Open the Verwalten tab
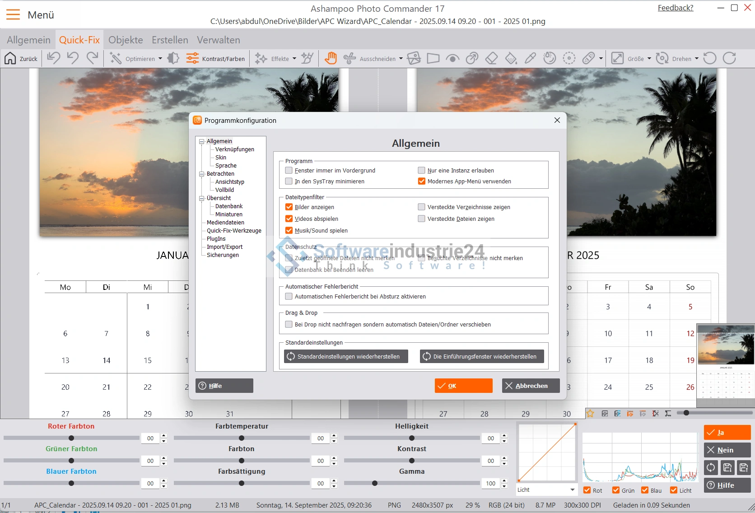The width and height of the screenshot is (755, 513). 218,40
